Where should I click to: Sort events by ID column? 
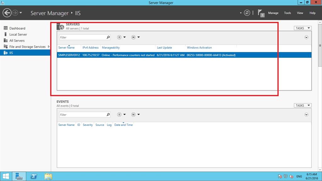79,125
